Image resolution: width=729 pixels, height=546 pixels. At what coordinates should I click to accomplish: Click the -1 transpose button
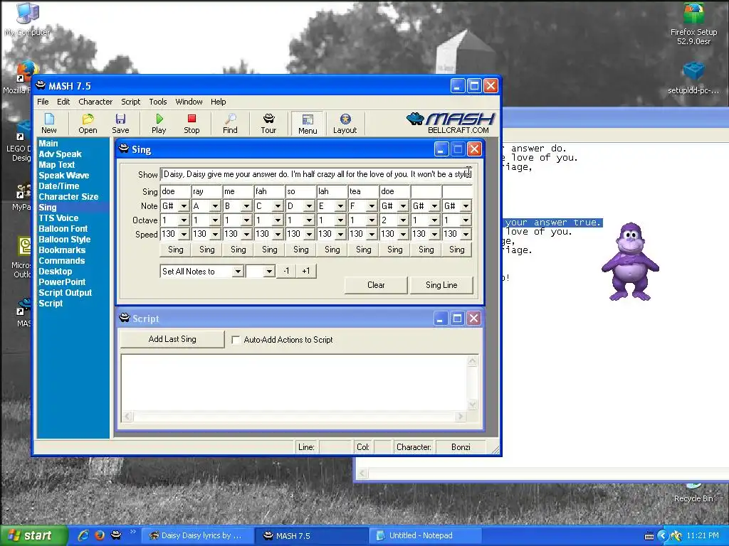pos(286,271)
